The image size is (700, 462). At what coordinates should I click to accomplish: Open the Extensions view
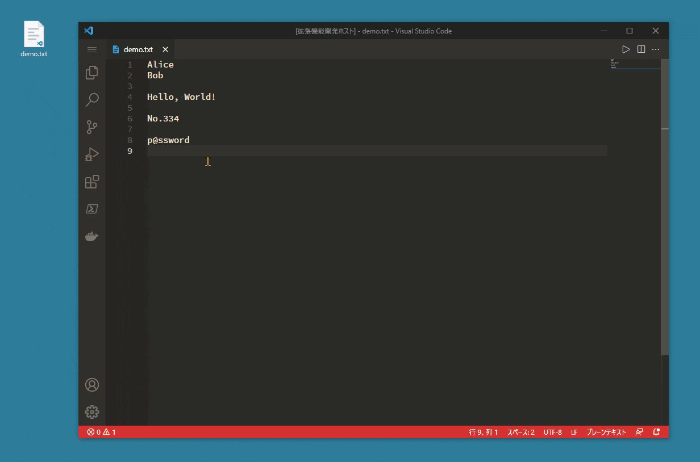pyautogui.click(x=92, y=182)
